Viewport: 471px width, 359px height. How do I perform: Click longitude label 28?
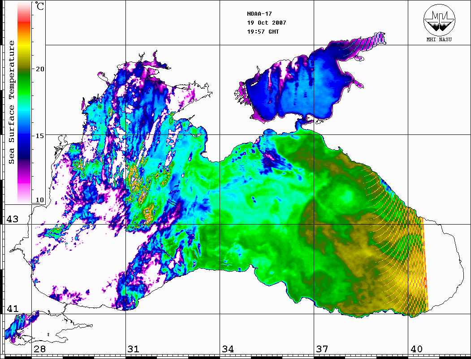coord(39,349)
